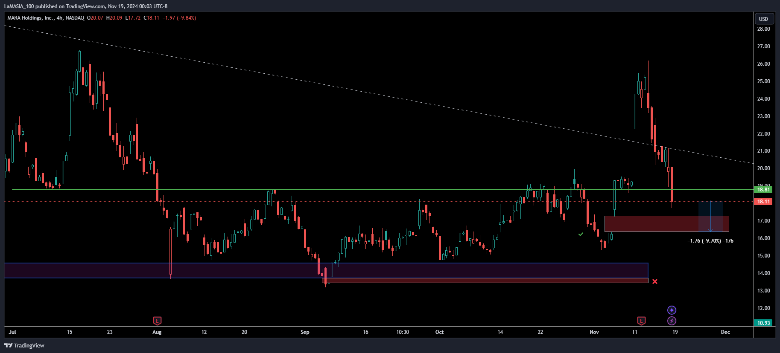Click the 17.00 price axis label
This screenshot has height=353, width=780.
tap(763, 221)
